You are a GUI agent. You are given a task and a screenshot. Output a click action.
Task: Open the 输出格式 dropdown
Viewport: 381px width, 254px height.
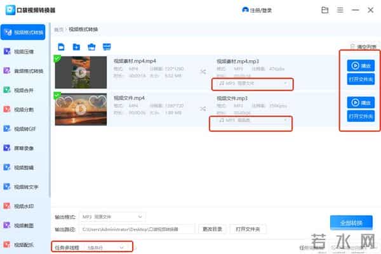112,217
